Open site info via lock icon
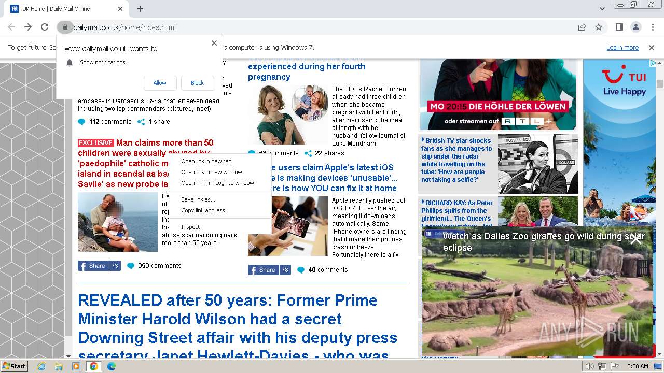The width and height of the screenshot is (664, 373). pyautogui.click(x=65, y=27)
